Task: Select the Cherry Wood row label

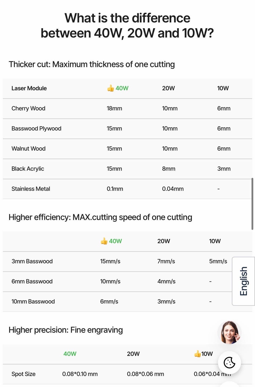Action: (x=28, y=108)
